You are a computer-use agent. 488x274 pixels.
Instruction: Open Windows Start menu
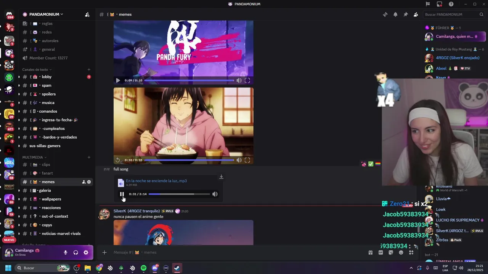[x=8, y=268]
